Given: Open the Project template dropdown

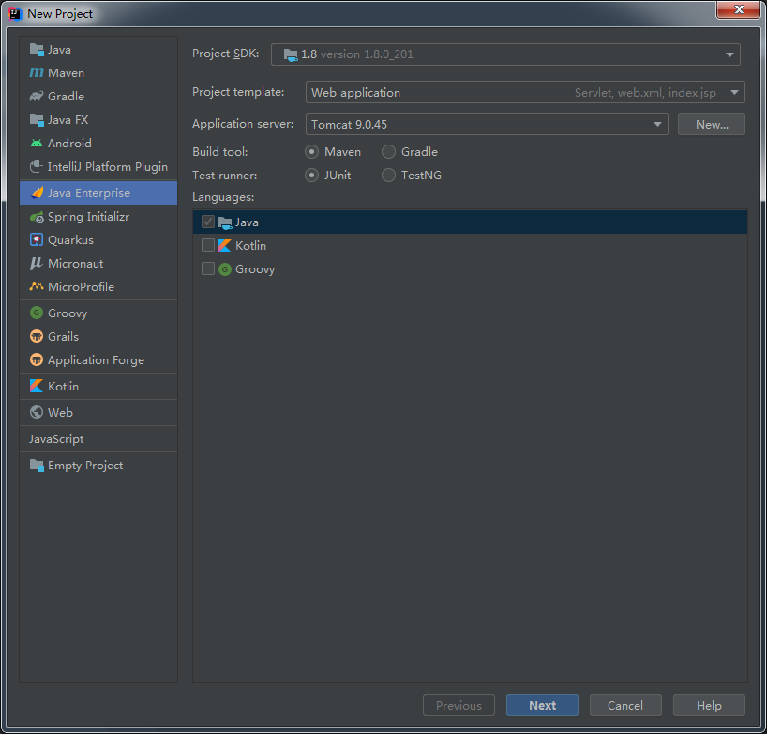Looking at the screenshot, I should coord(525,92).
